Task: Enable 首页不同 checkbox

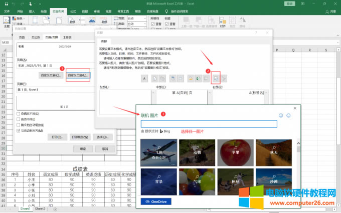Action: (19, 119)
